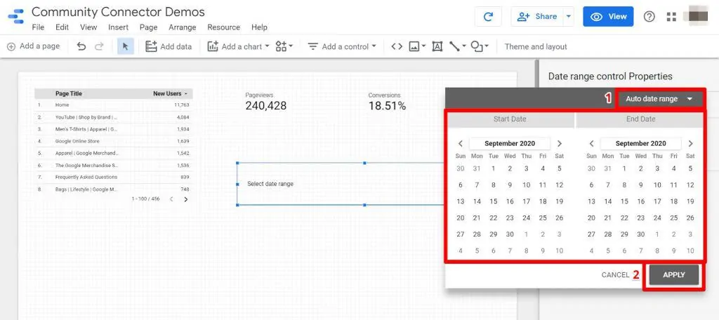This screenshot has width=719, height=320.
Task: Open the Line tool dropdown
Action: coord(457,46)
